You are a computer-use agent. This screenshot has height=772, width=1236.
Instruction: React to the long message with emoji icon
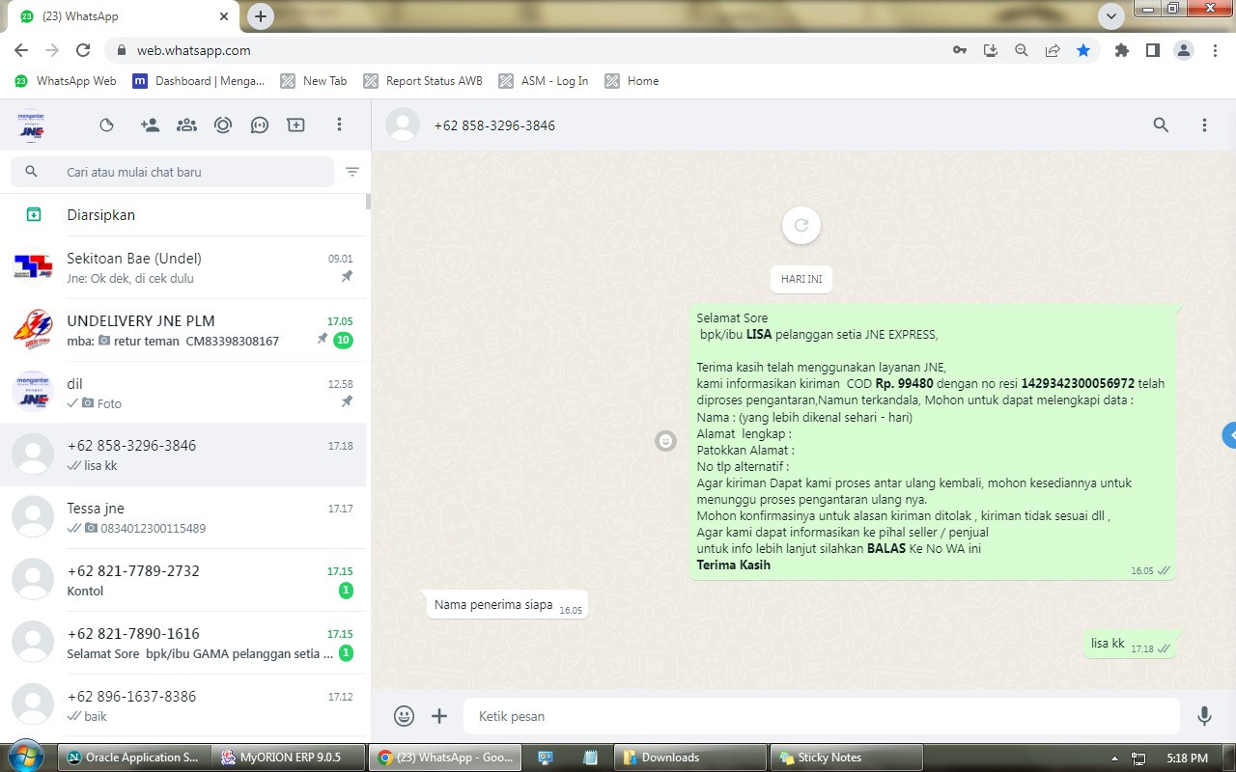665,441
